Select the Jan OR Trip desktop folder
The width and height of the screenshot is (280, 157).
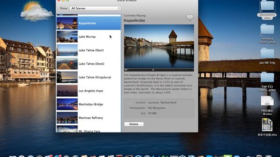coord(267,53)
